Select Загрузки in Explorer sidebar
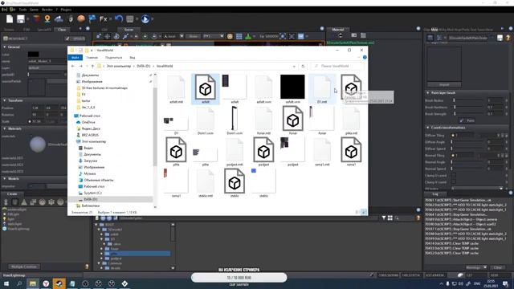 (x=91, y=161)
